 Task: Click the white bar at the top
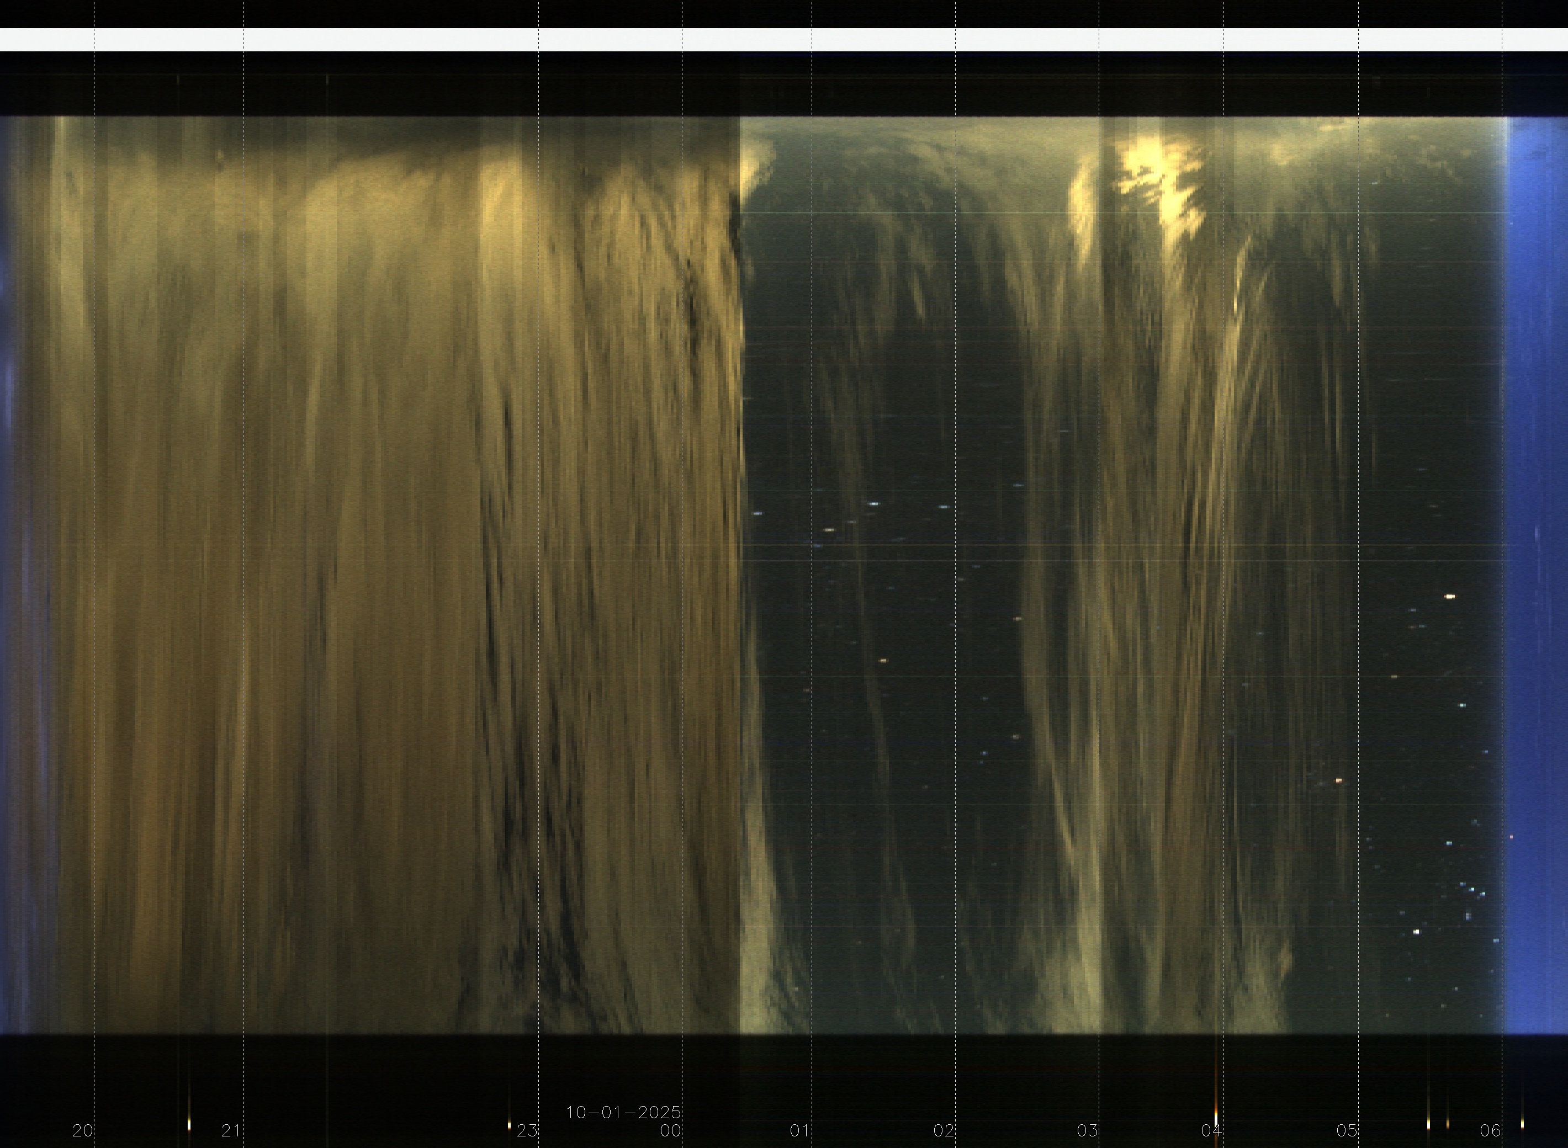(x=784, y=40)
